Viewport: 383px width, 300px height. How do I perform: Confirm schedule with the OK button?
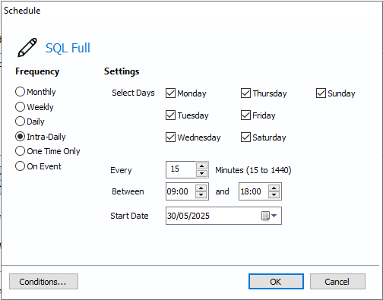click(x=276, y=282)
